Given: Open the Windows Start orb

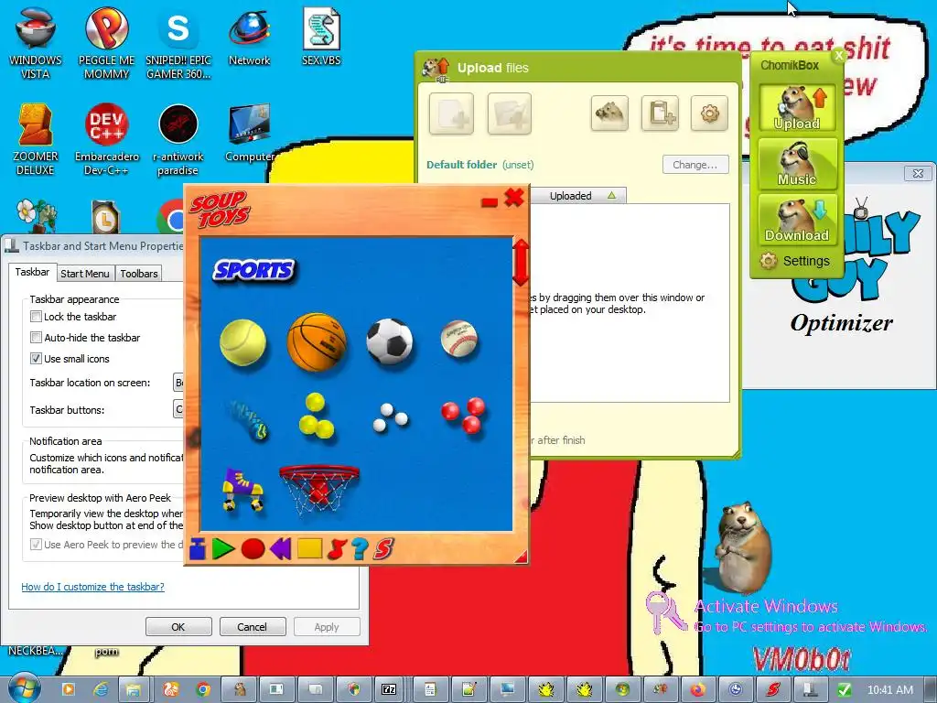Looking at the screenshot, I should tap(24, 689).
